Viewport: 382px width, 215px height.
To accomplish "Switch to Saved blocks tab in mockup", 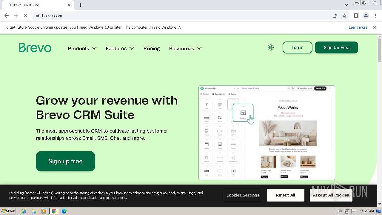I will point(219,94).
